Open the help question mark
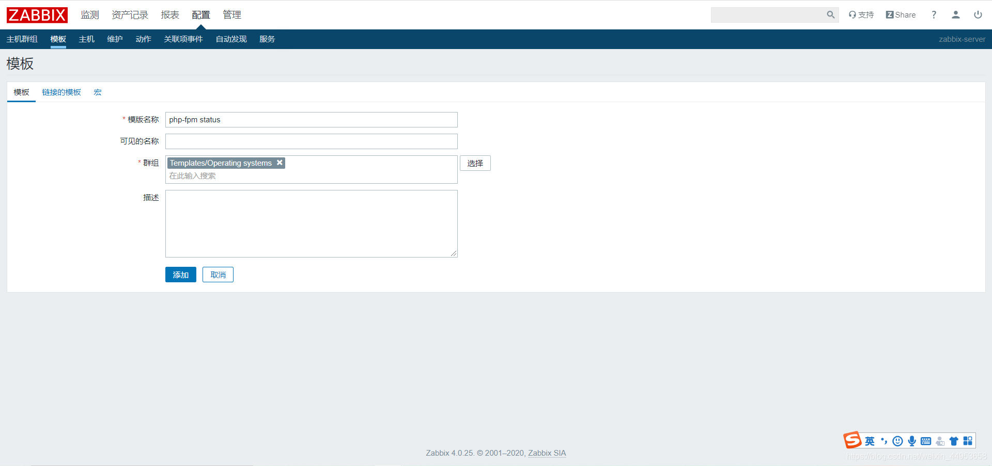The height and width of the screenshot is (466, 992). tap(934, 15)
